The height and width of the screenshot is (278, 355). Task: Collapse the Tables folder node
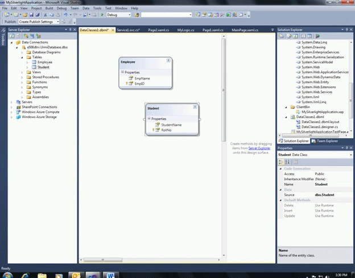pyautogui.click(x=22, y=57)
